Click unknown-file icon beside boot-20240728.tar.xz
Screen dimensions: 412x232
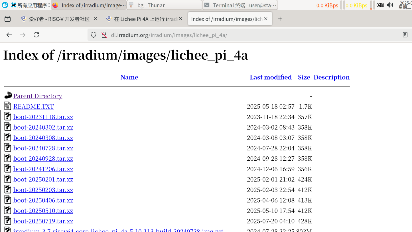(x=8, y=148)
